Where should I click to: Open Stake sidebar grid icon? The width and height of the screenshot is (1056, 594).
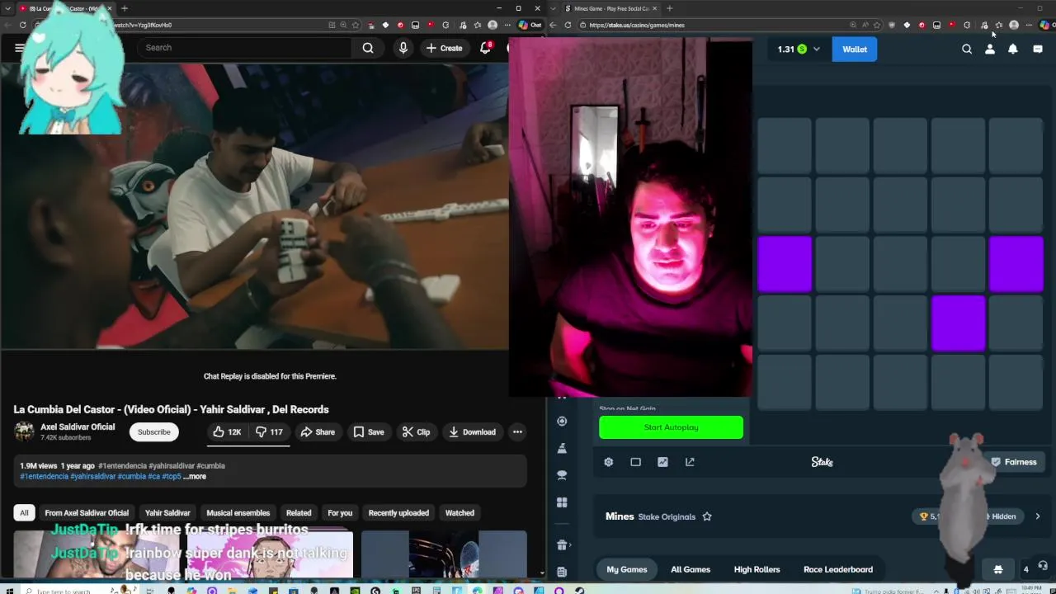(x=562, y=502)
